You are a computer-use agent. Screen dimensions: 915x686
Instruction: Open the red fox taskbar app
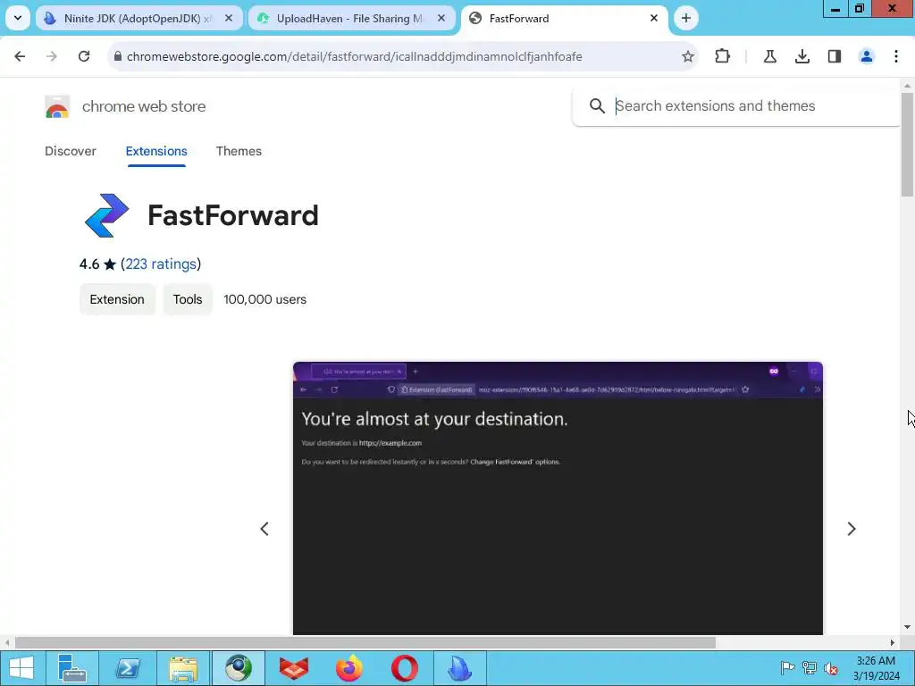click(294, 668)
